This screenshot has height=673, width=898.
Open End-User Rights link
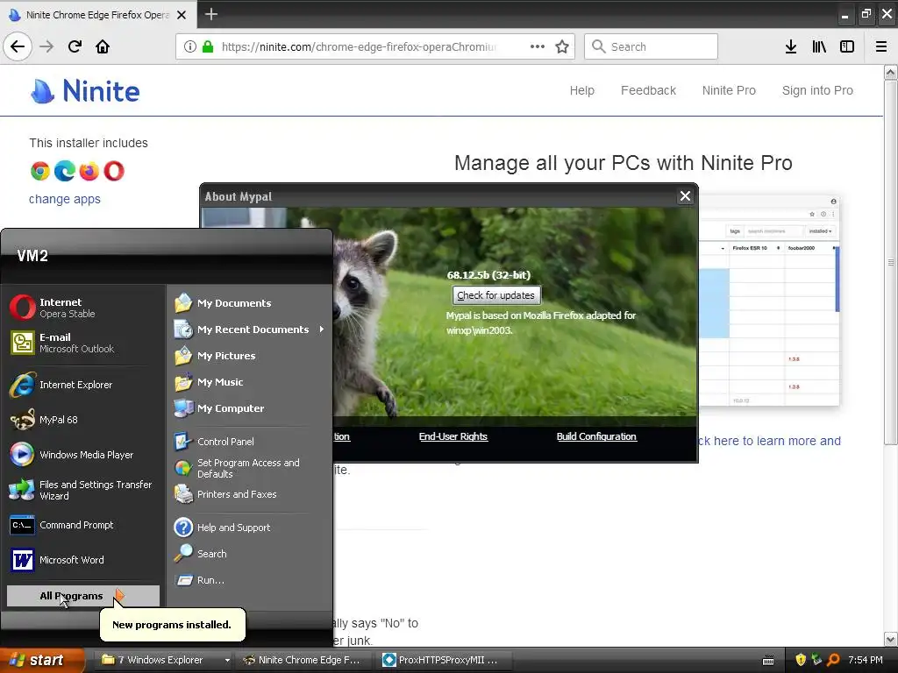(453, 436)
